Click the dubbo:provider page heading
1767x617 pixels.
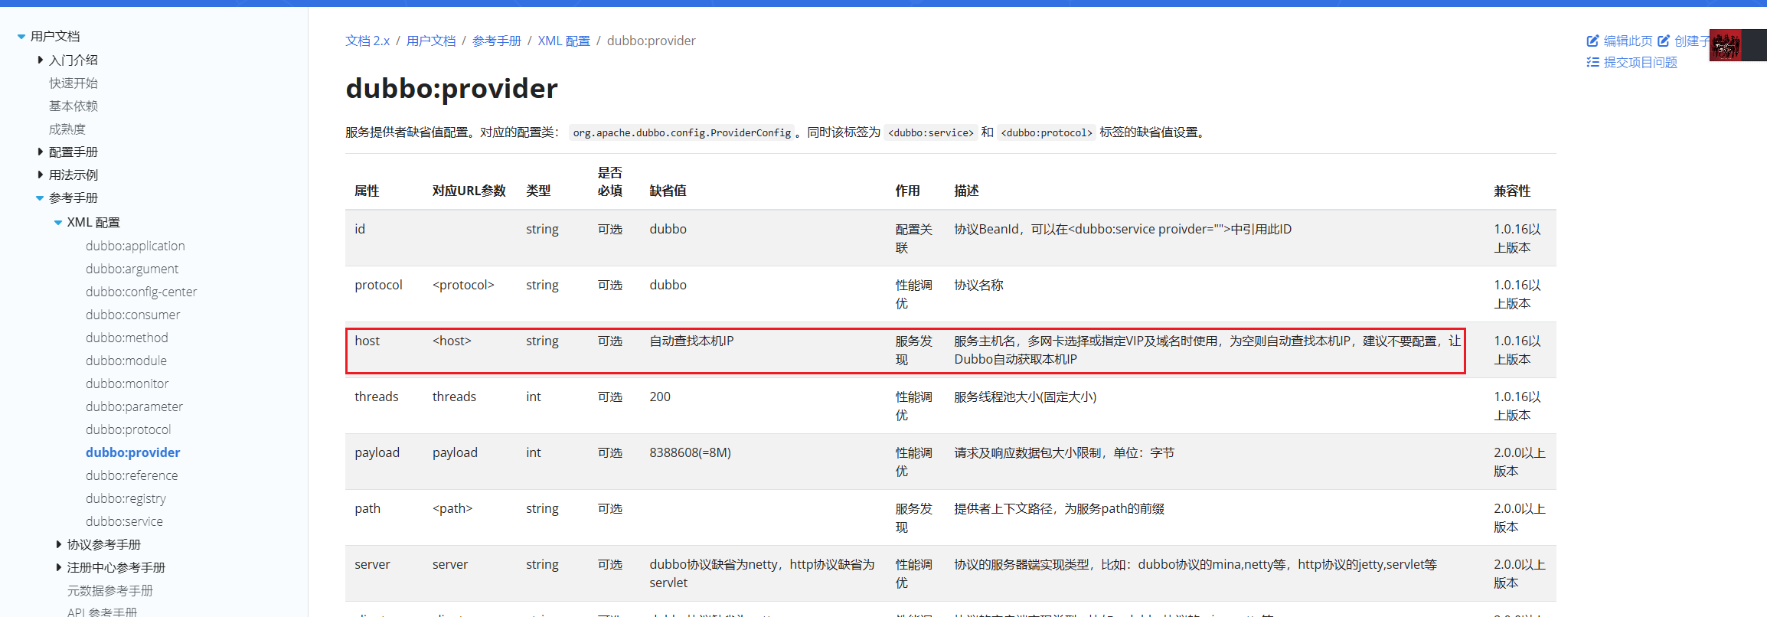pyautogui.click(x=452, y=89)
